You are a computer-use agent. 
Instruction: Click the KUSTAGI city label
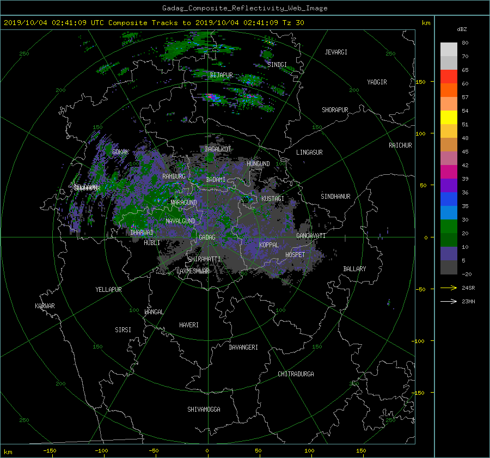(x=273, y=199)
